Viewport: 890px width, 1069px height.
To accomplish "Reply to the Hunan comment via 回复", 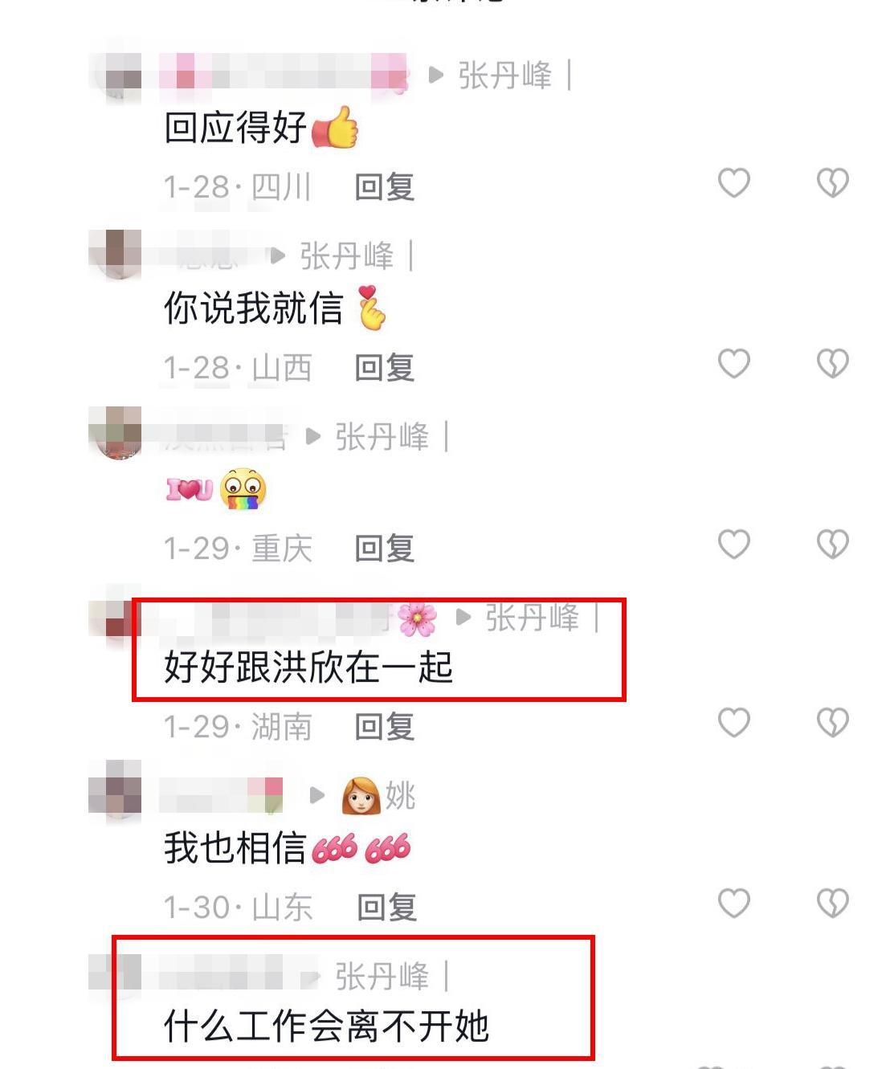I will pyautogui.click(x=385, y=726).
